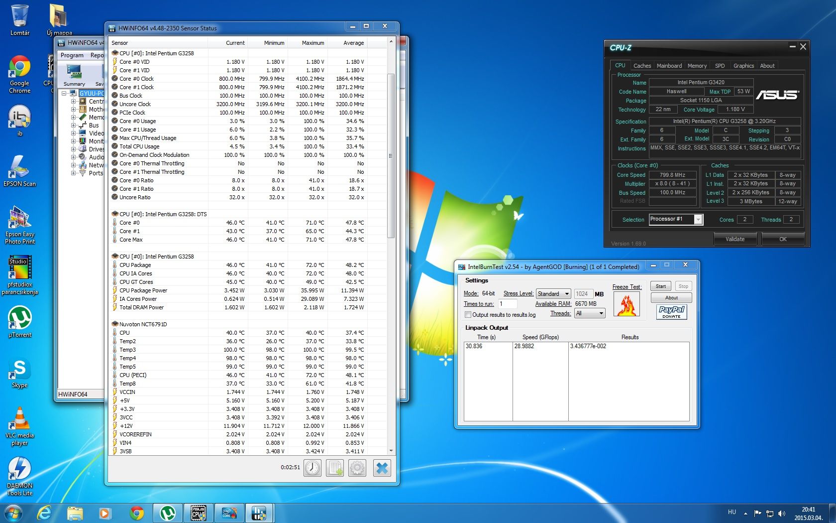Switch to CPU-Z taskbar button
Viewport: 836px width, 523px height.
[199, 513]
